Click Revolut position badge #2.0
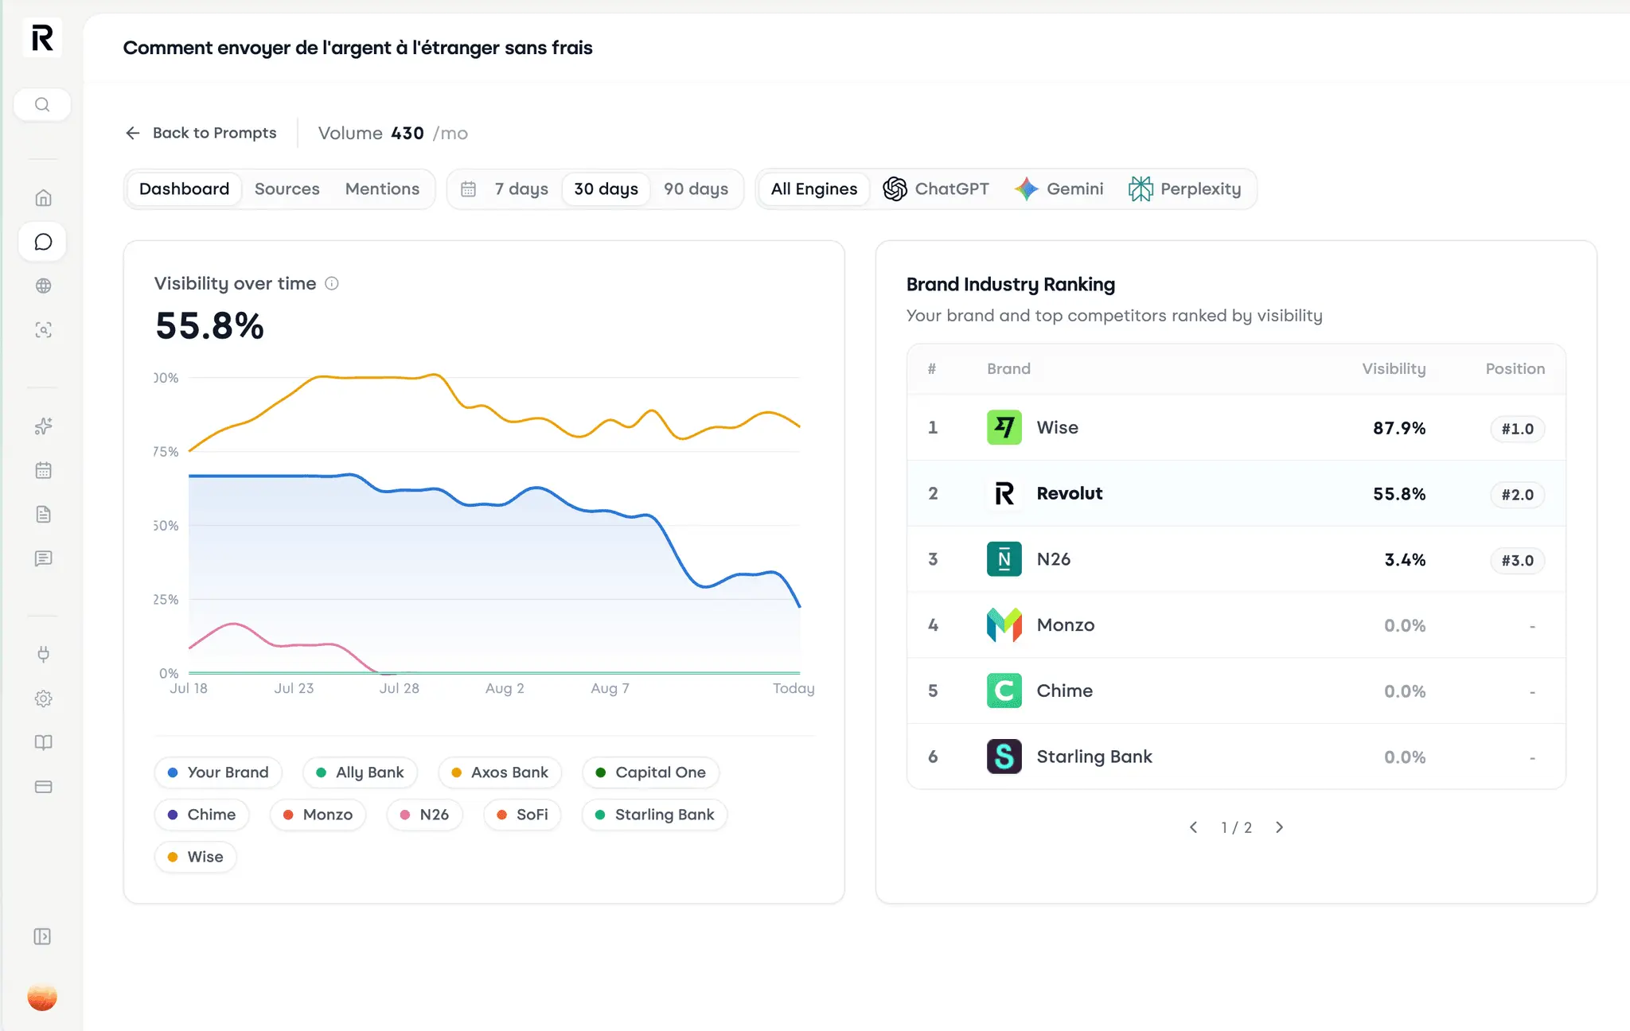The image size is (1630, 1031). click(x=1517, y=495)
